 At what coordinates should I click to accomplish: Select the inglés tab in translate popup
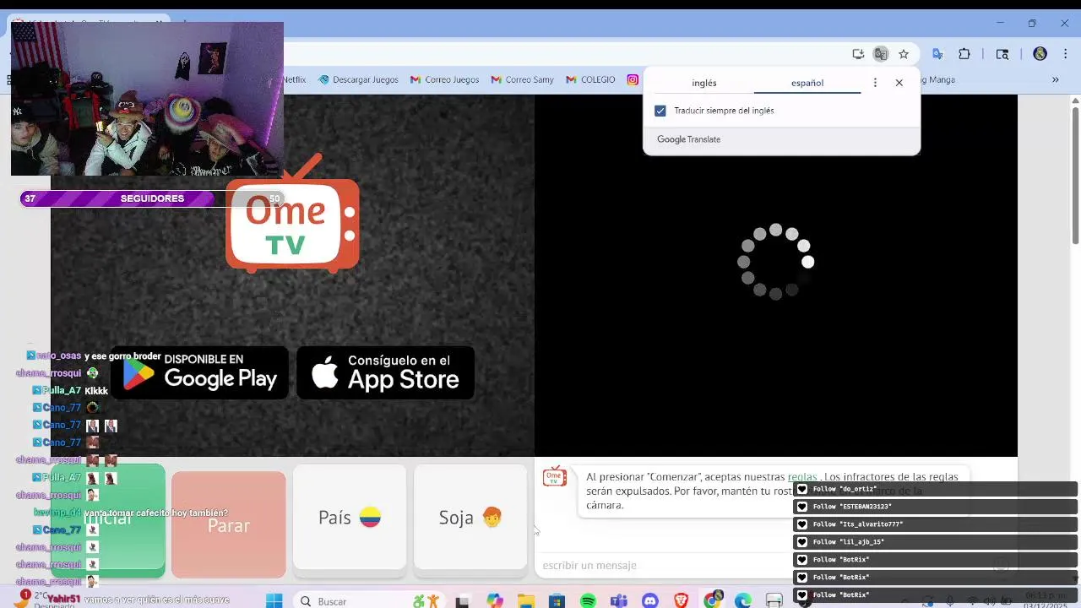(703, 83)
